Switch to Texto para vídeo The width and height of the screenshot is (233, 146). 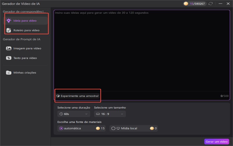(25, 58)
